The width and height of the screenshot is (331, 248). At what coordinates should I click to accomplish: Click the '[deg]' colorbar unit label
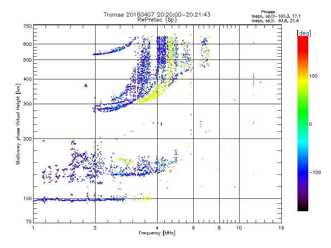304,33
